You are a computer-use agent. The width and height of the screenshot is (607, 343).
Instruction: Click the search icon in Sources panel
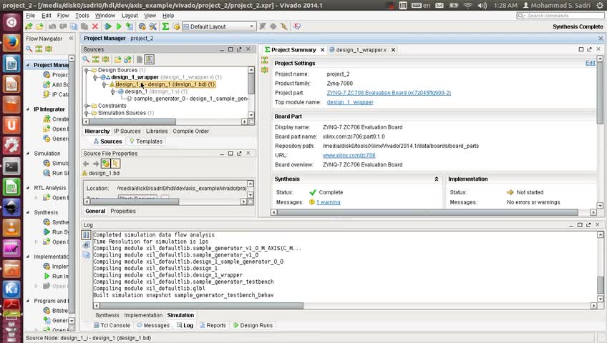[x=87, y=59]
